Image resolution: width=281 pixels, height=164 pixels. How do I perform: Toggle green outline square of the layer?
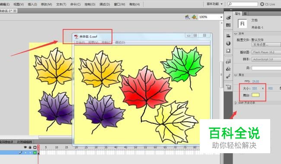[35, 152]
